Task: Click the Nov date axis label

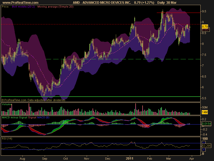Action: pyautogui.click(x=86, y=159)
